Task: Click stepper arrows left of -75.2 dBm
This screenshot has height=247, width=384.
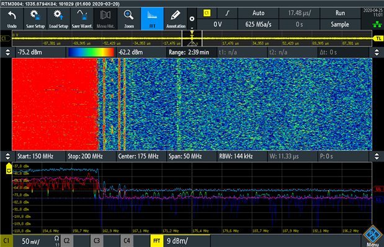Action: point(7,52)
